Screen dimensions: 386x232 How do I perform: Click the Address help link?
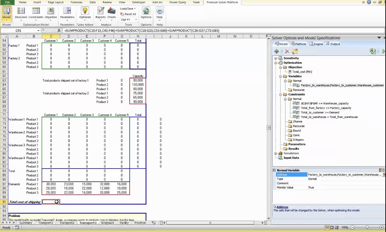(282, 207)
